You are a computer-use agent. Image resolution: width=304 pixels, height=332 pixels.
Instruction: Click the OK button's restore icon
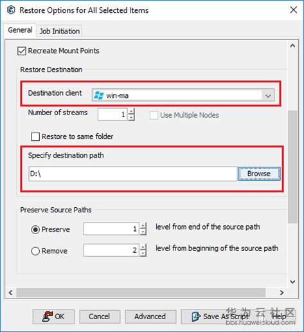click(x=48, y=317)
